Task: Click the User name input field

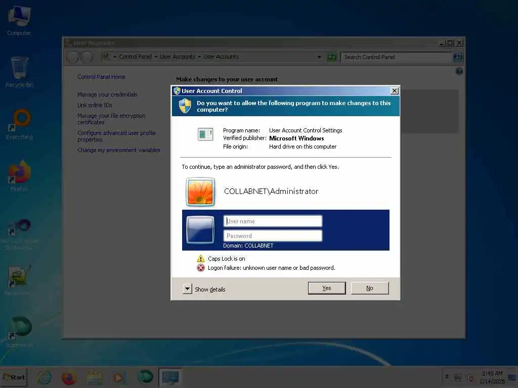Action: (x=273, y=221)
